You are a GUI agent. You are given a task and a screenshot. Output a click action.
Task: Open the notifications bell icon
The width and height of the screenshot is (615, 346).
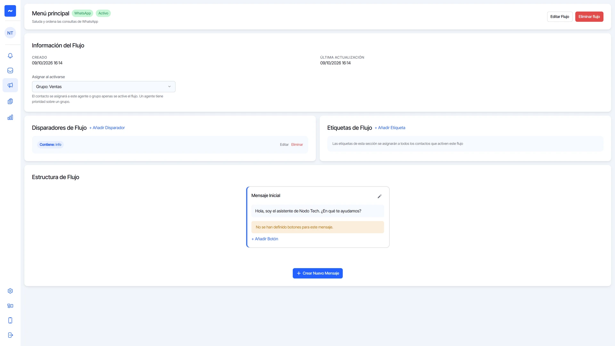coord(10,56)
